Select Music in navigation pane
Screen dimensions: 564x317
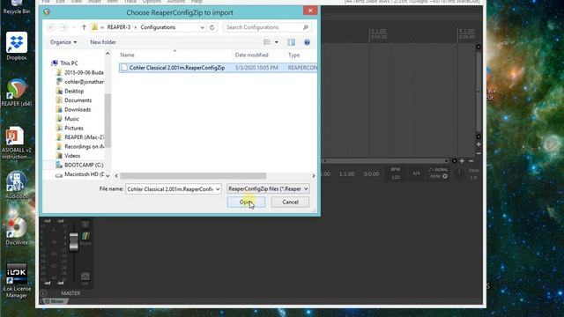67,119
